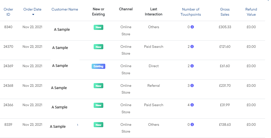Sort by Refund Value column header
The width and height of the screenshot is (271, 138).
tap(251, 12)
